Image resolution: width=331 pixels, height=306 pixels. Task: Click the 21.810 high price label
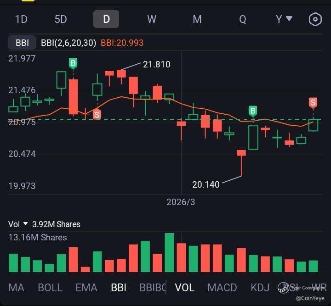[x=156, y=65]
